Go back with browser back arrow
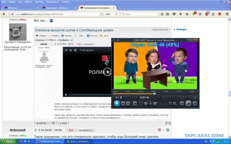 pos(4,14)
